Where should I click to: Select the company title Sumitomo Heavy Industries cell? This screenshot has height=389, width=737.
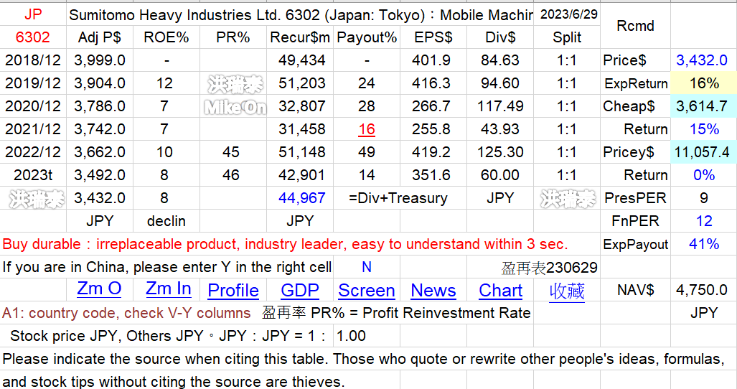tap(300, 15)
